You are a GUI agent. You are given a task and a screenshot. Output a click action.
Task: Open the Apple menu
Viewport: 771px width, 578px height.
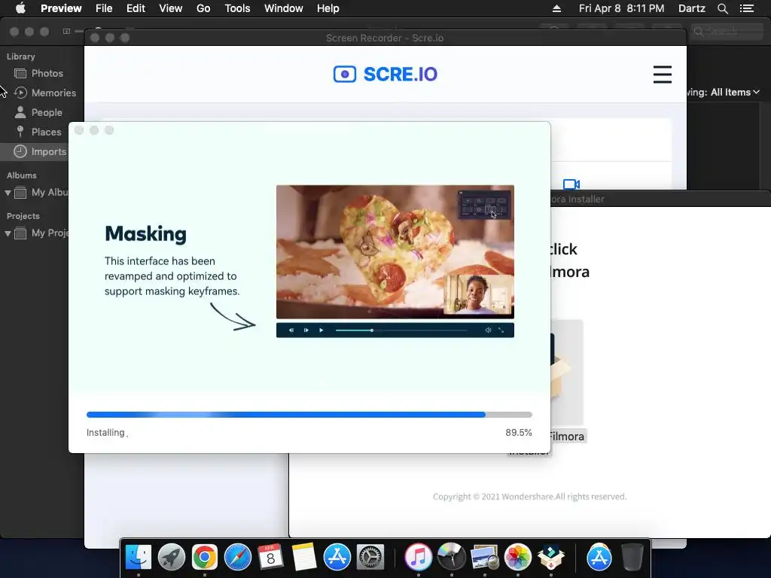pos(20,8)
